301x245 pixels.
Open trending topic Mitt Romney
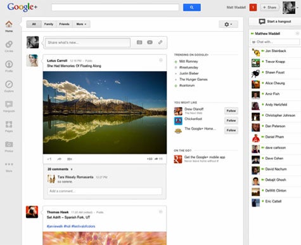(188, 62)
